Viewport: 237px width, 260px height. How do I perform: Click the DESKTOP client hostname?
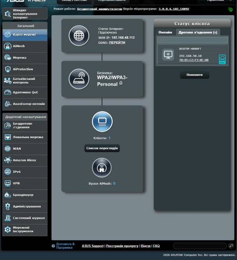click(190, 49)
